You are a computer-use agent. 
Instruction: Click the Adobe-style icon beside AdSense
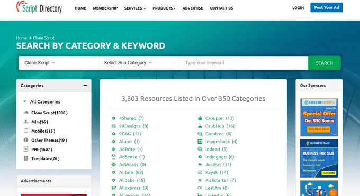[x=114, y=157]
